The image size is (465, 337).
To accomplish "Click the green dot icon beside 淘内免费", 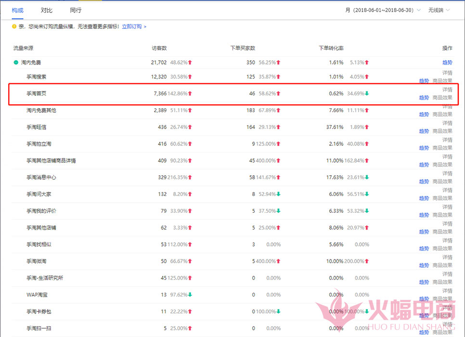I will [x=15, y=62].
